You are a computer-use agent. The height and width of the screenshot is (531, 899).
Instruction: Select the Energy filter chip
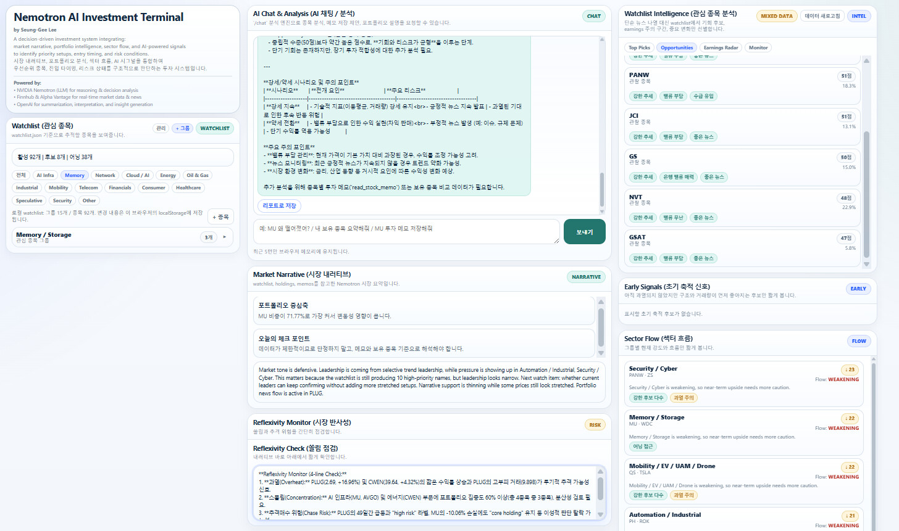[x=168, y=175]
